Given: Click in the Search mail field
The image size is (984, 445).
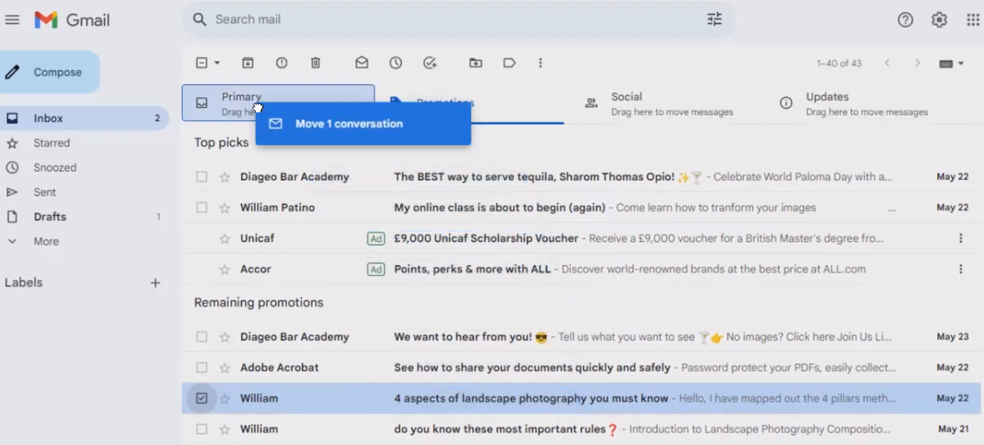Looking at the screenshot, I should (458, 20).
